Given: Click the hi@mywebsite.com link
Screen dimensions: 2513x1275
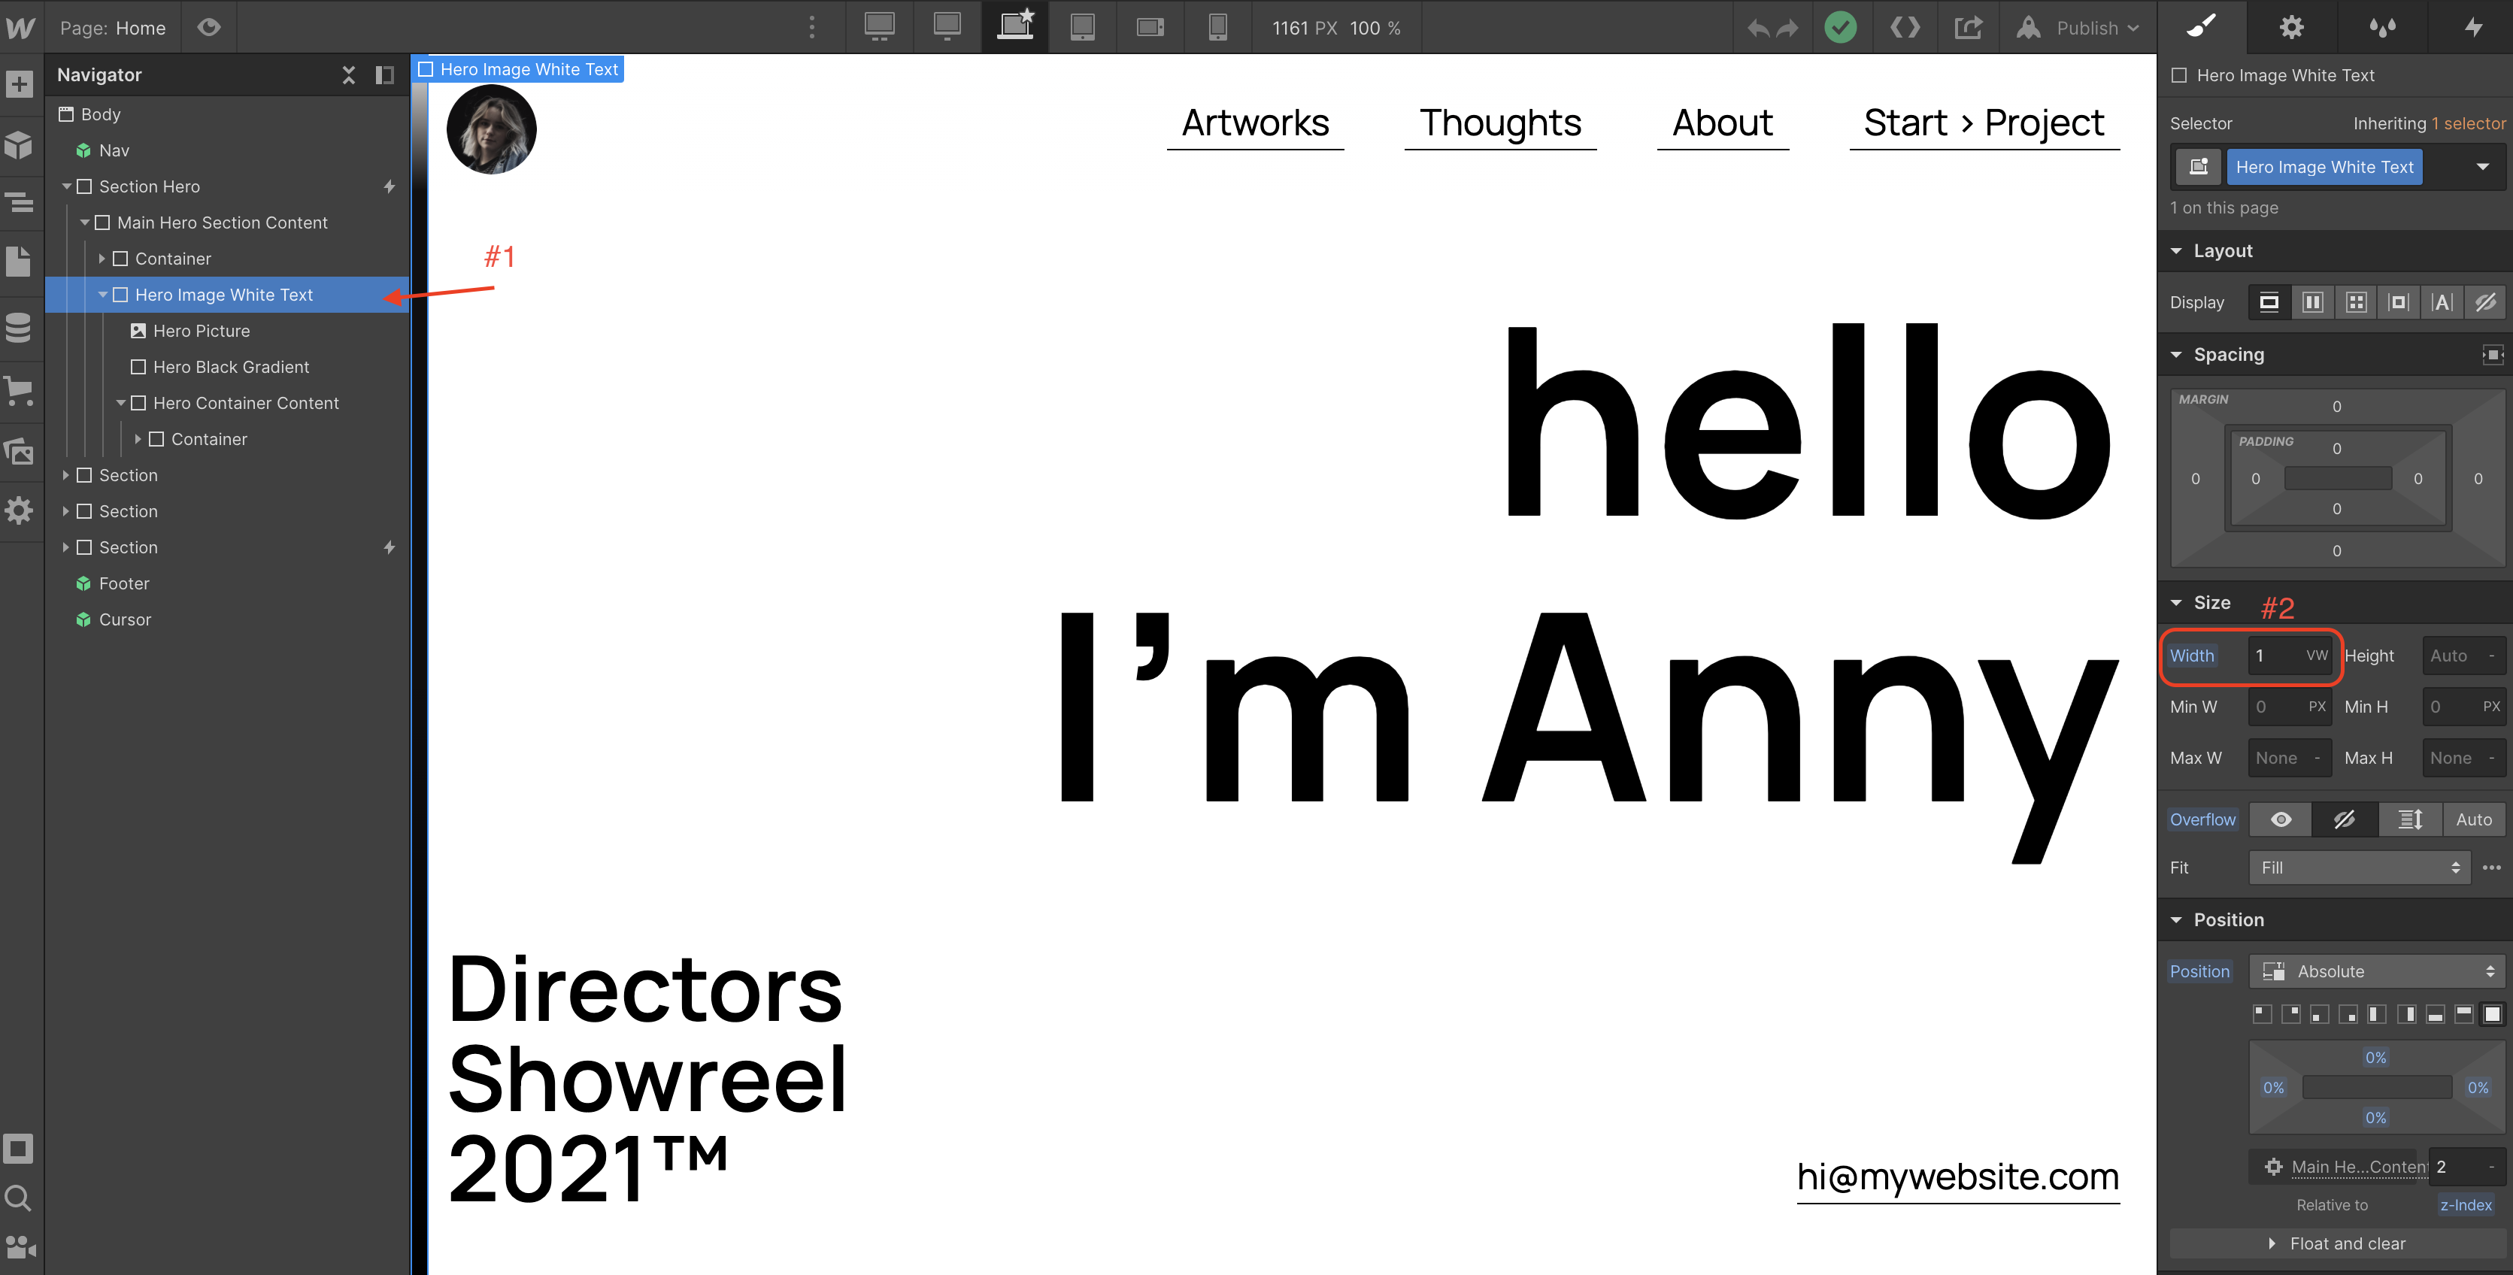Looking at the screenshot, I should click(x=1958, y=1177).
